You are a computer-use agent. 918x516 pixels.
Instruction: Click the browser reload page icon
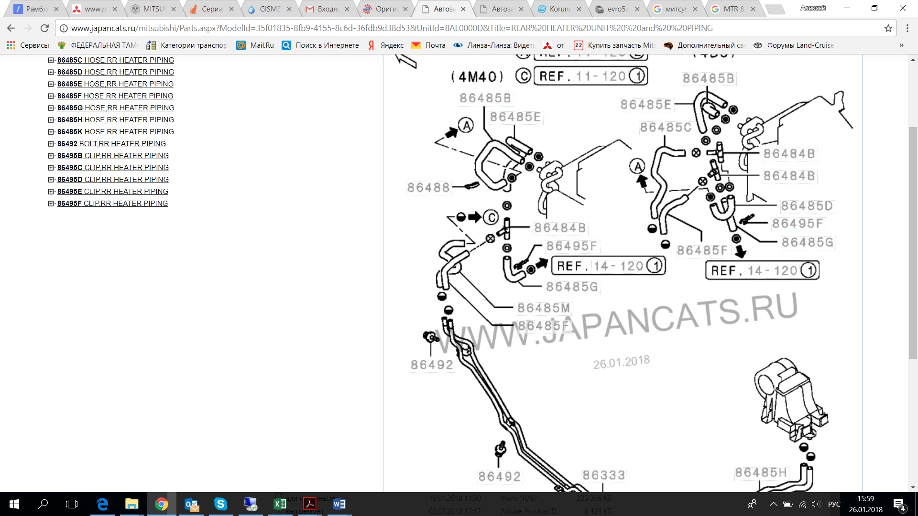44,28
